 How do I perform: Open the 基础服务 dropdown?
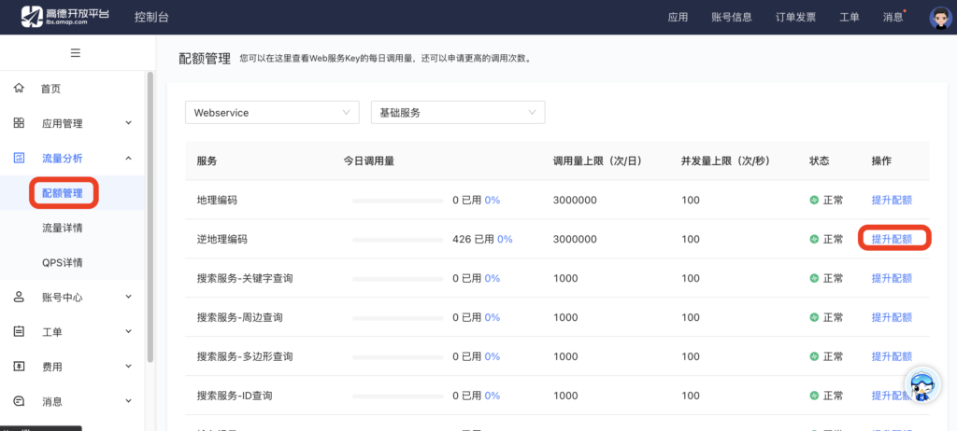458,113
